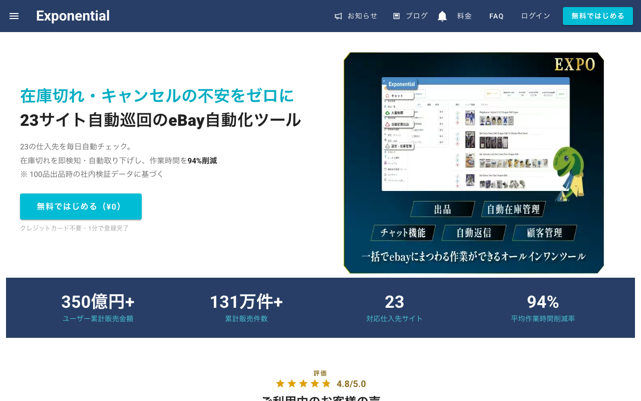Viewport: 641px width, 401px height.
Task: Click the ブログ document icon
Action: tap(397, 16)
